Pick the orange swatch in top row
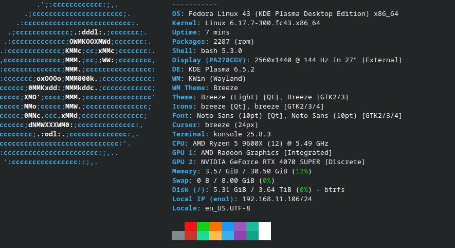 [x=215, y=226]
